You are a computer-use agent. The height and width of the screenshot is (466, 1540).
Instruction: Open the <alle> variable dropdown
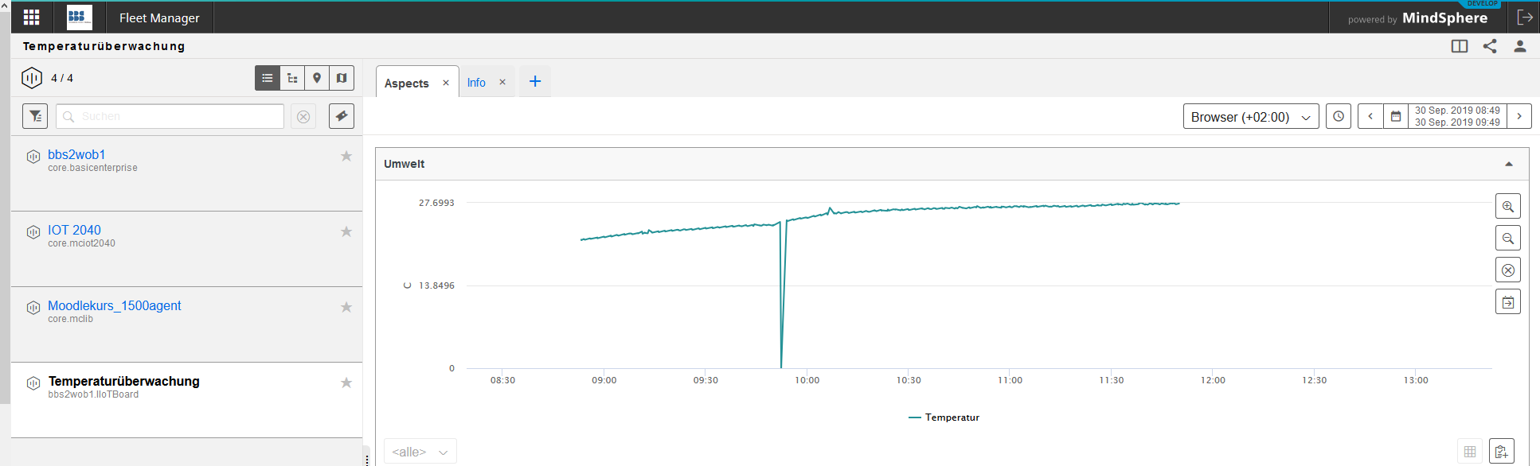point(420,452)
